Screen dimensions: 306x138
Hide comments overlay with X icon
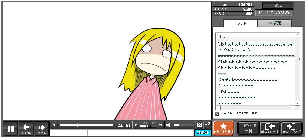click(x=199, y=125)
